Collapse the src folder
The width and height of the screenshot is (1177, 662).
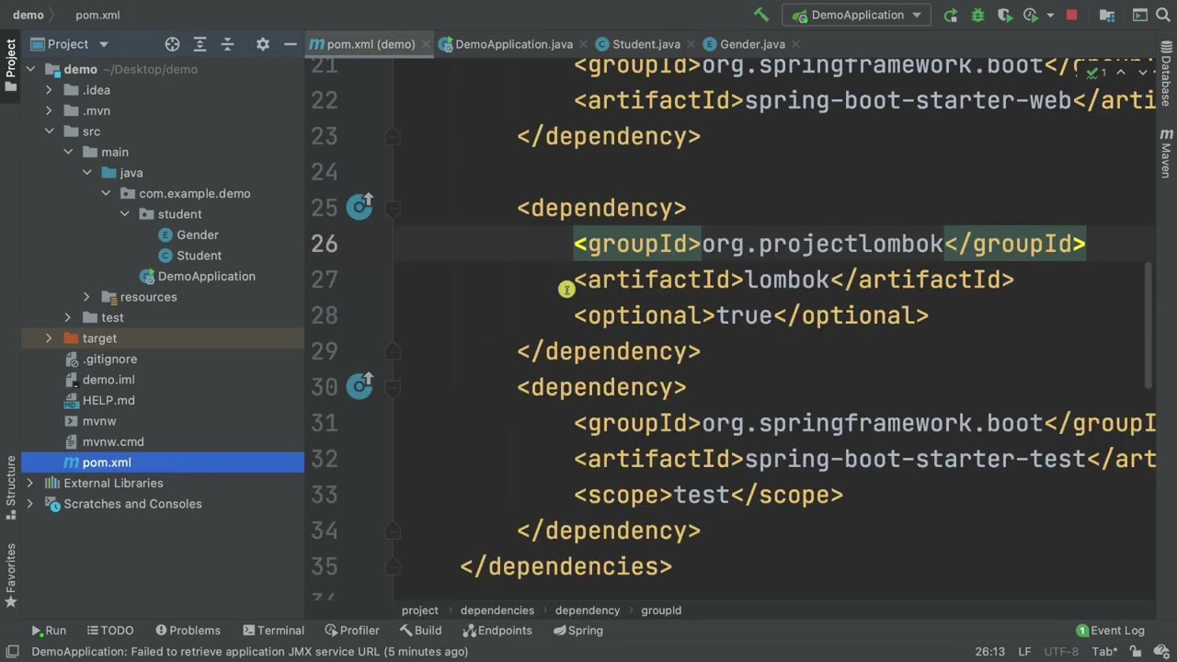click(49, 131)
